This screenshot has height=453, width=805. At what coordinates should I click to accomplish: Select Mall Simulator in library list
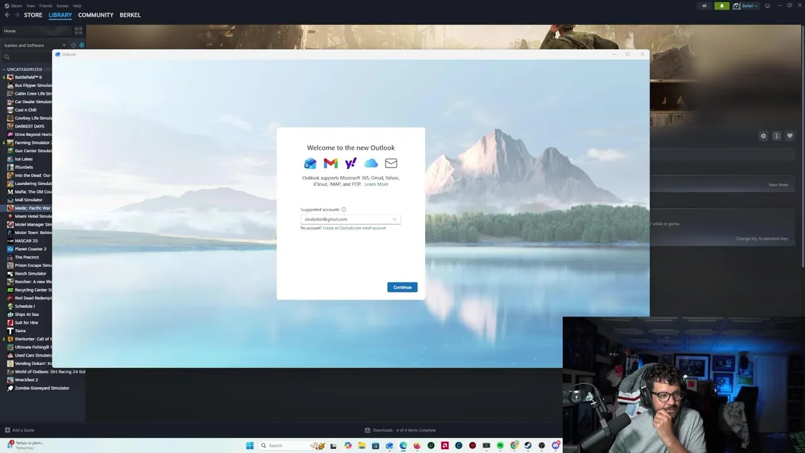[28, 200]
